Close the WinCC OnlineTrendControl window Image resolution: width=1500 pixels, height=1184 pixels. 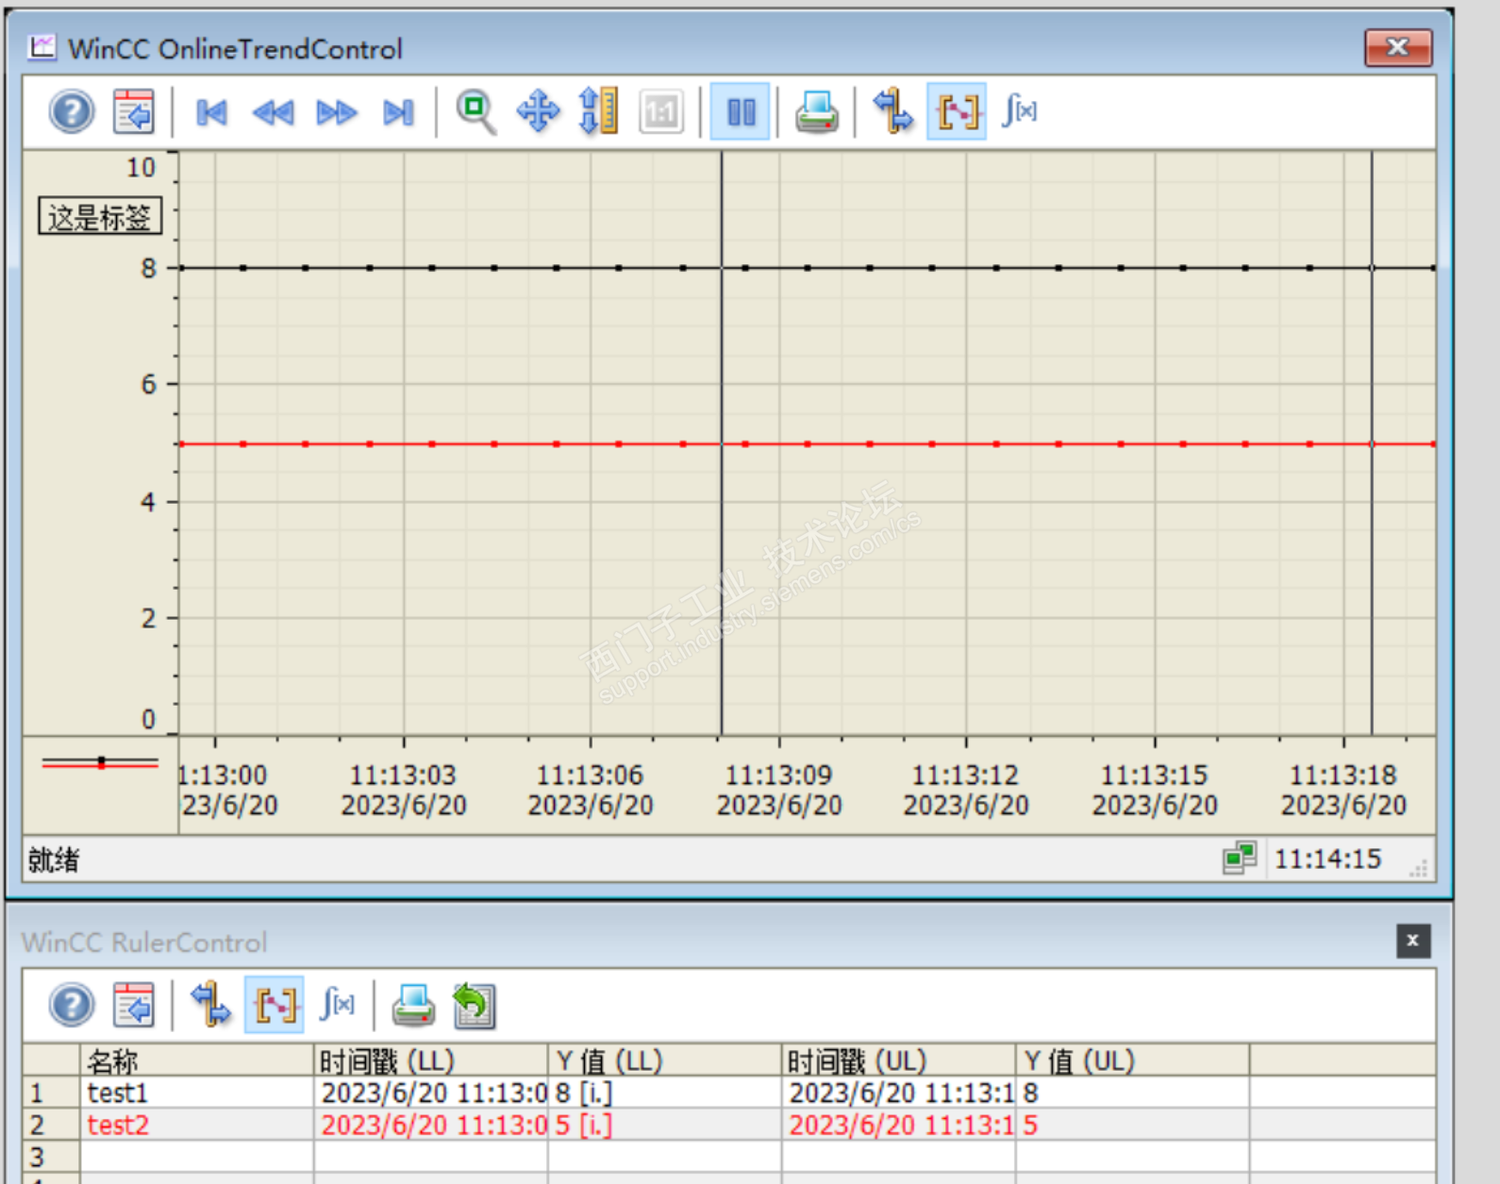tap(1398, 47)
